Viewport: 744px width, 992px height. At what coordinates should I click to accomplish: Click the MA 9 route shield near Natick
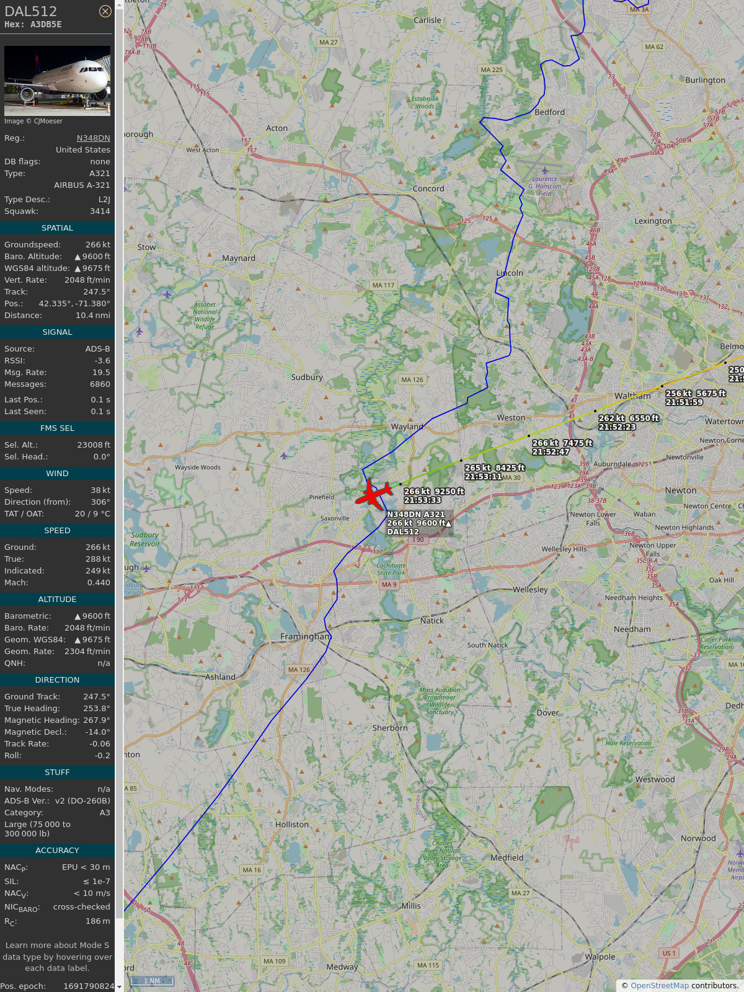389,584
